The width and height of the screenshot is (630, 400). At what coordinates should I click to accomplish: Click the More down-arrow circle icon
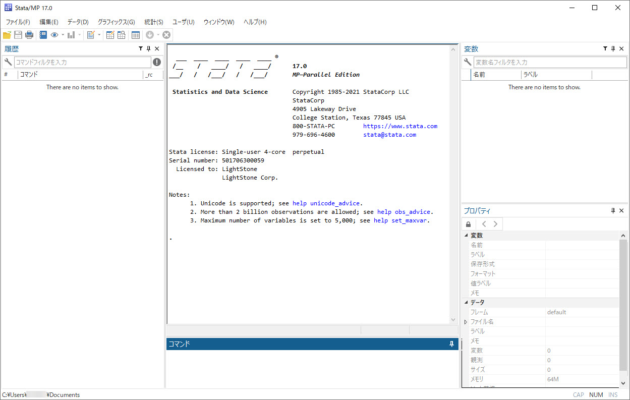(x=150, y=35)
